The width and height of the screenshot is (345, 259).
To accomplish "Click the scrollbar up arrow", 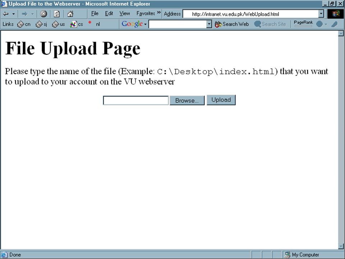I will coord(341,33).
